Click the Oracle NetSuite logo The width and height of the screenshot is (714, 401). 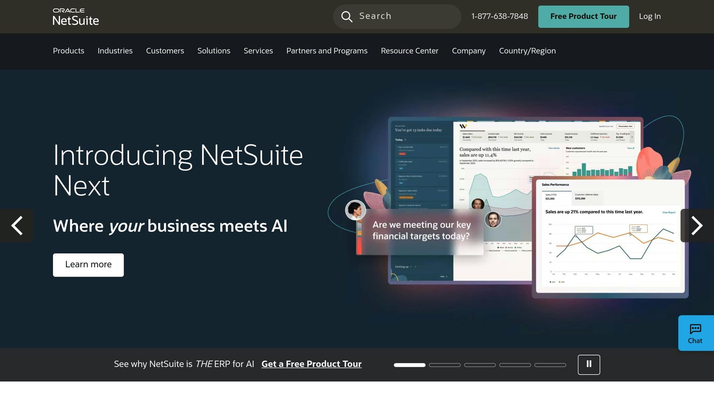(x=75, y=16)
